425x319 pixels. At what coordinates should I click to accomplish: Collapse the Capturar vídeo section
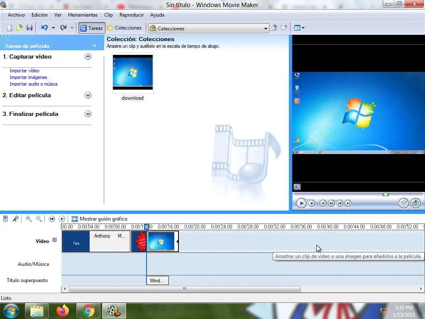(x=88, y=56)
